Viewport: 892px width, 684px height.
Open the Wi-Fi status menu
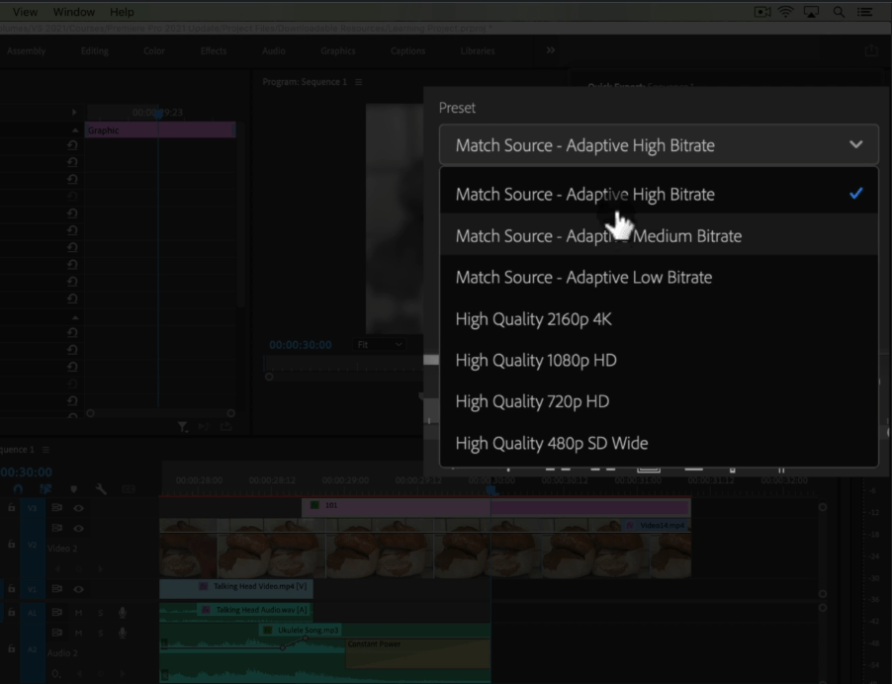785,12
